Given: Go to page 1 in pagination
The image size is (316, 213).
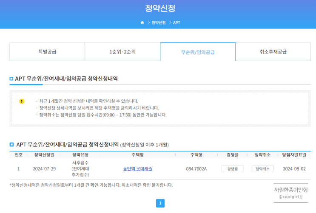Looking at the screenshot, I should (160, 203).
